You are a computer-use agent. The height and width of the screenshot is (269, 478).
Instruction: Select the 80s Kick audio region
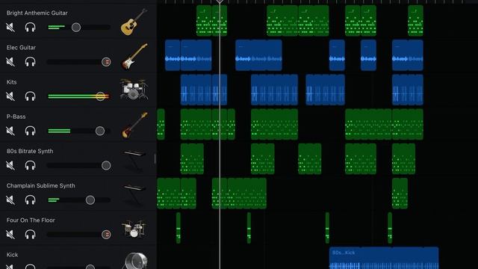coord(384,258)
